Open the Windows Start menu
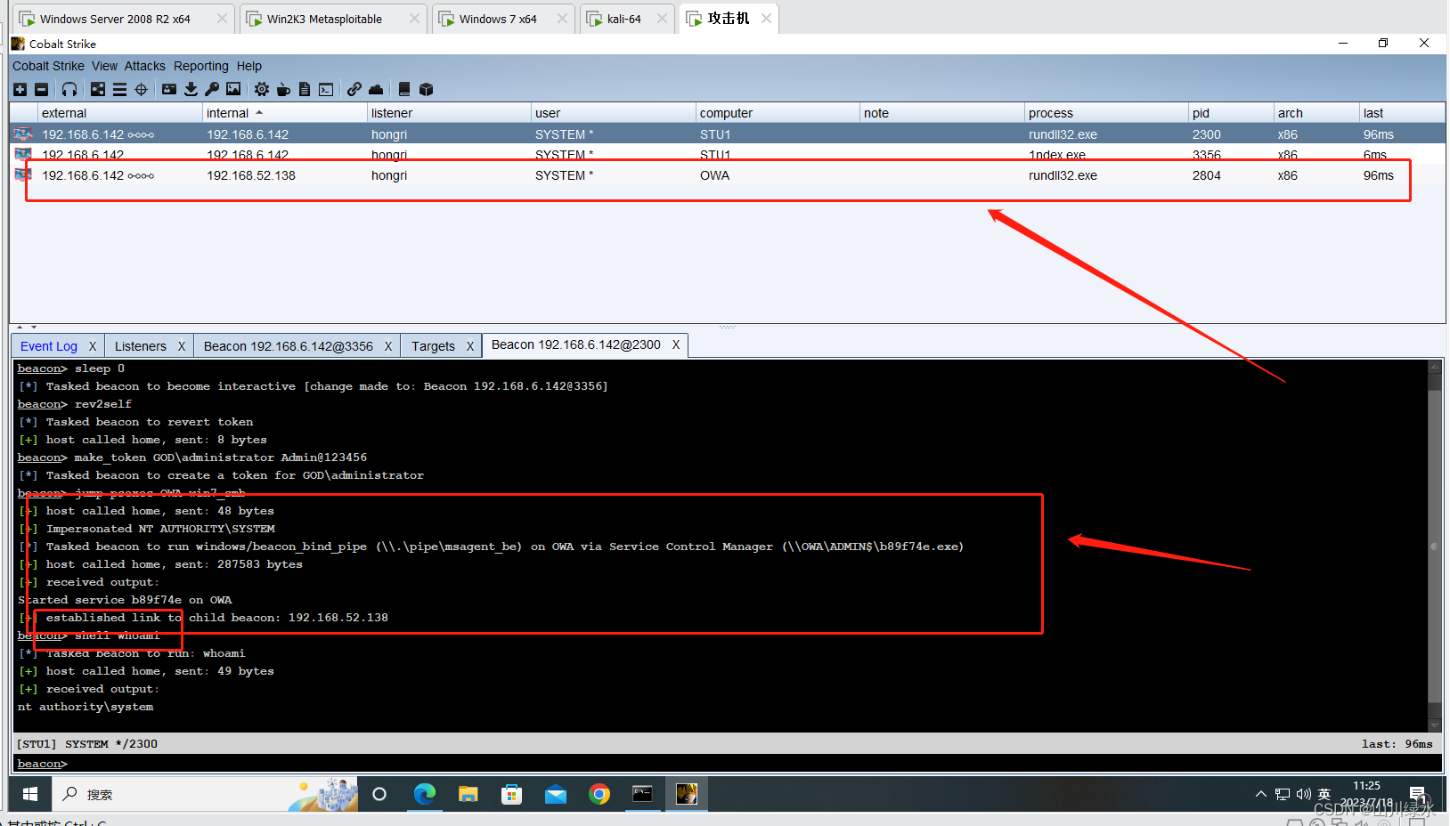This screenshot has width=1450, height=826. (30, 794)
